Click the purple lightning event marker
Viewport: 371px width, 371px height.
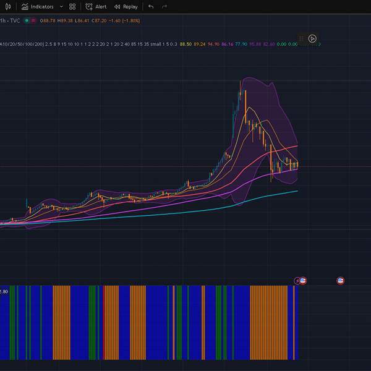297,281
